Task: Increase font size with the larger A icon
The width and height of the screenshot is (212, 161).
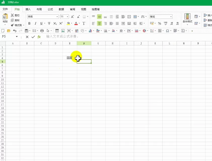Action: point(72,17)
